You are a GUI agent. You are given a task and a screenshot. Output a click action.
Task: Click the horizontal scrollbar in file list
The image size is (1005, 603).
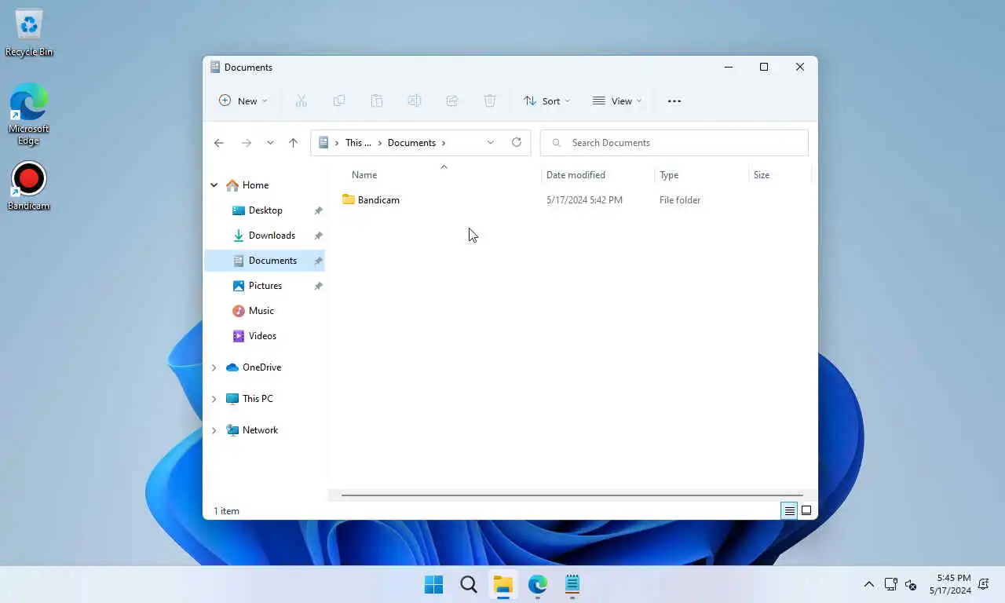coord(572,495)
